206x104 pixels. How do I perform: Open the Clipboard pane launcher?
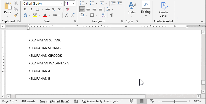(19, 21)
